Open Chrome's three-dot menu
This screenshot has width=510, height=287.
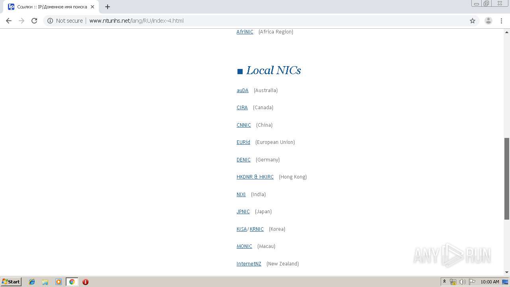501,21
